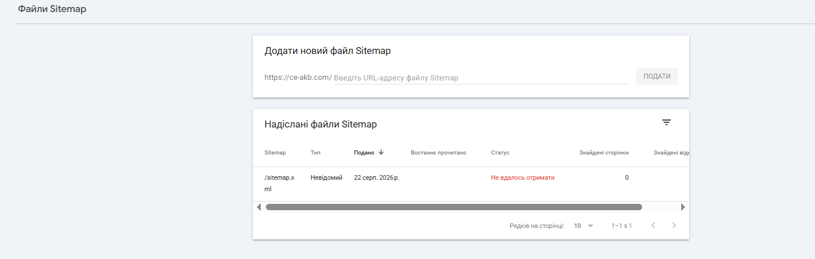Open the filter rows icon
The height and width of the screenshot is (259, 815).
[666, 122]
